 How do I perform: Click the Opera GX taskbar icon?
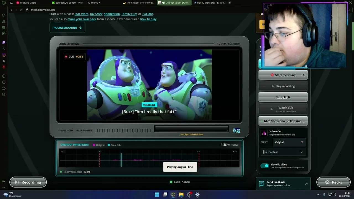(x=173, y=195)
